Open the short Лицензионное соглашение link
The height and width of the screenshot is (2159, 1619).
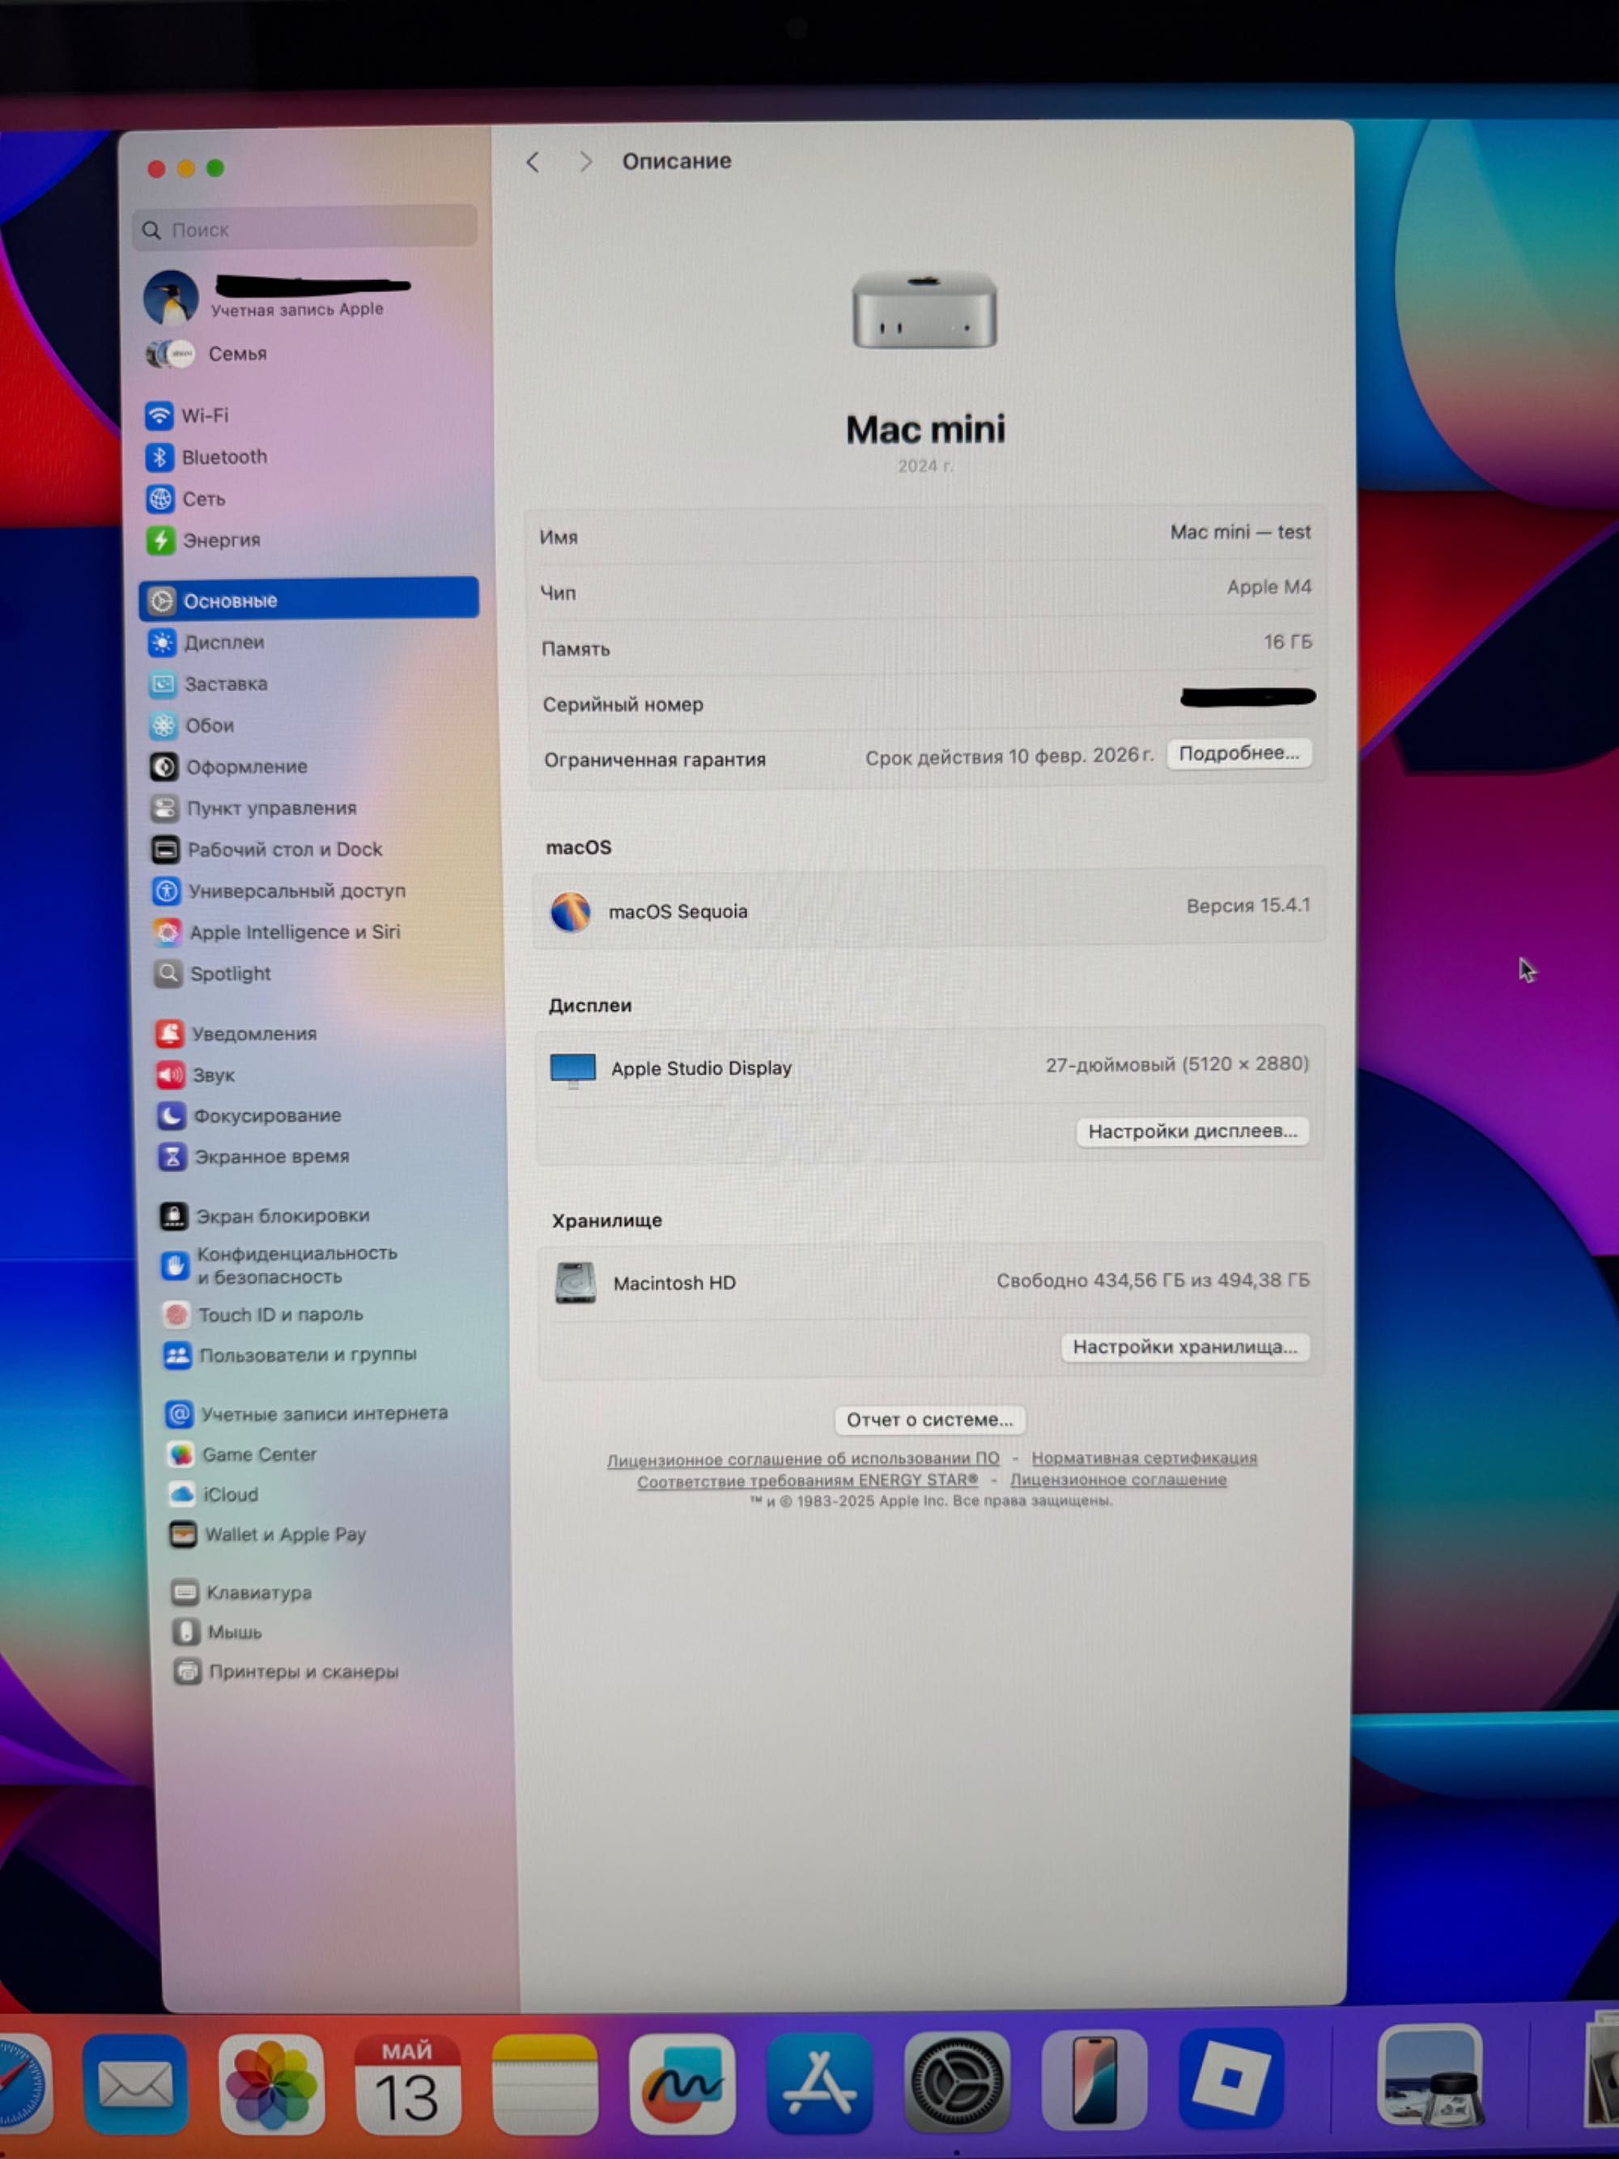[x=1119, y=1480]
